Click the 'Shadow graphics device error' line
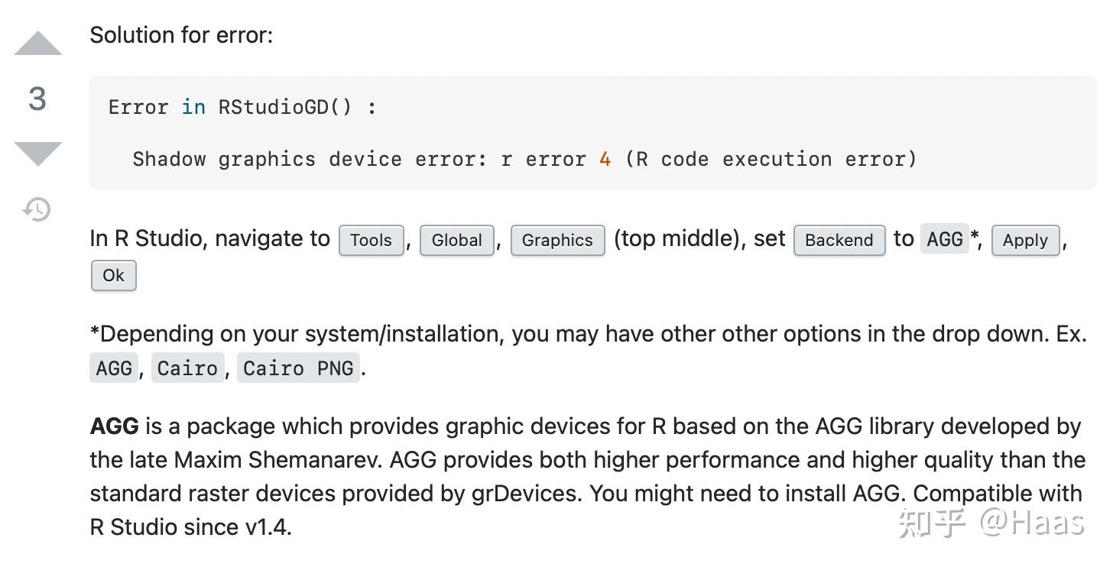This screenshot has width=1113, height=567. (524, 159)
